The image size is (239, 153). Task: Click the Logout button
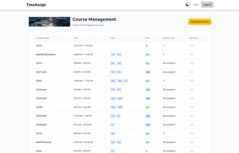pyautogui.click(x=207, y=5)
